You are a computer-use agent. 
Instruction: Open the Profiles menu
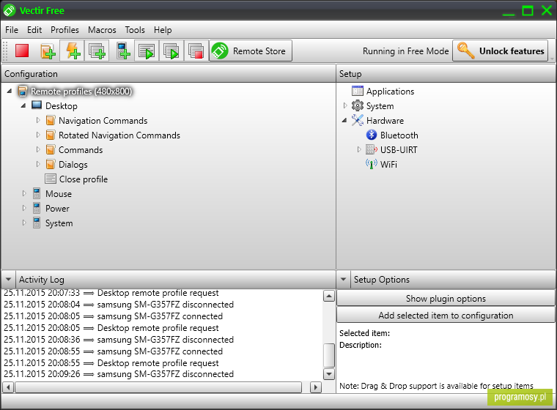coord(64,30)
